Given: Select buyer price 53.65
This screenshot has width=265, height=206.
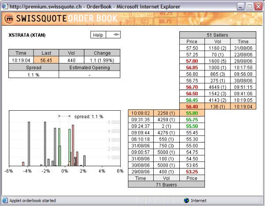Looking at the screenshot, I should (192, 165).
